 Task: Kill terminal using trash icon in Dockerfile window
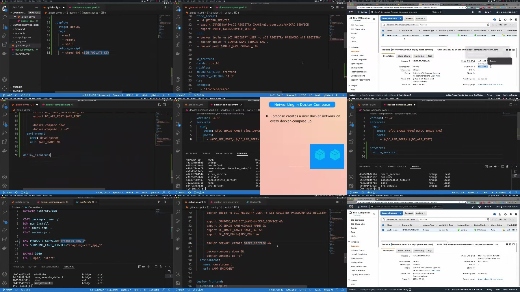pos(160,267)
